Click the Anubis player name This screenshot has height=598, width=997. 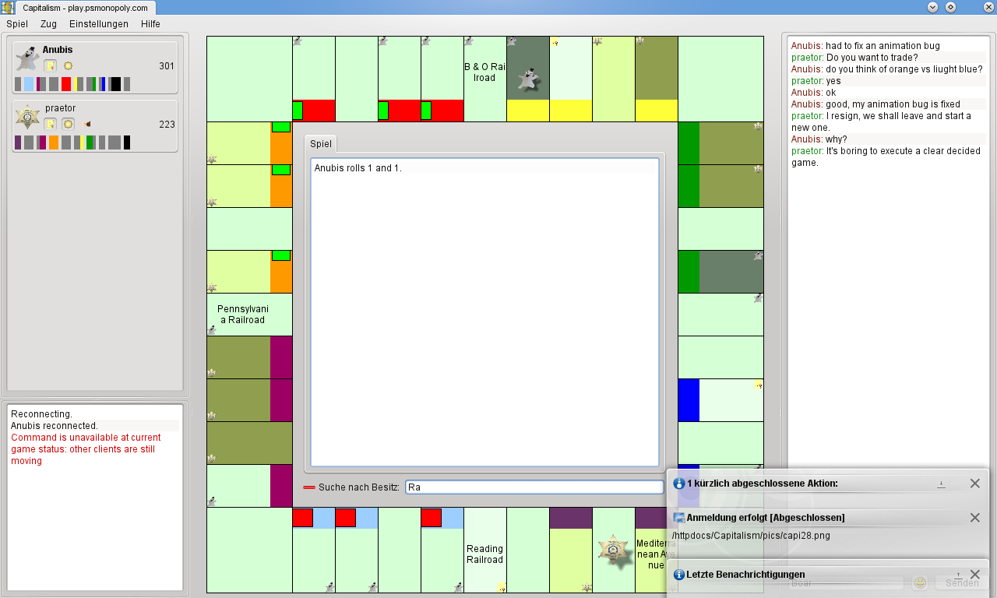pos(58,50)
